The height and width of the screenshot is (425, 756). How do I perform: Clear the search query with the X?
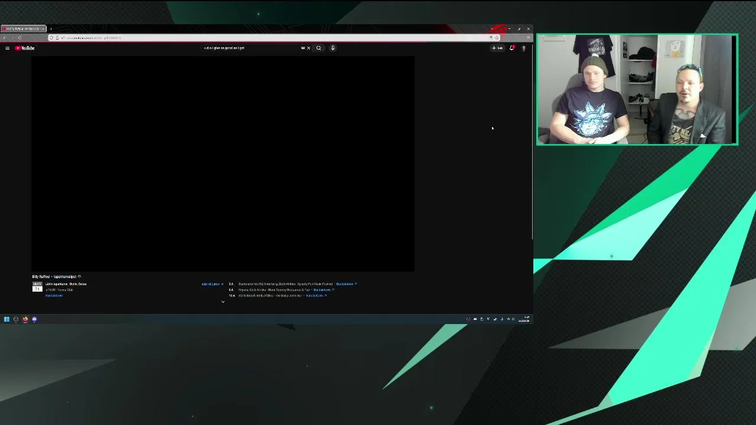pyautogui.click(x=308, y=48)
